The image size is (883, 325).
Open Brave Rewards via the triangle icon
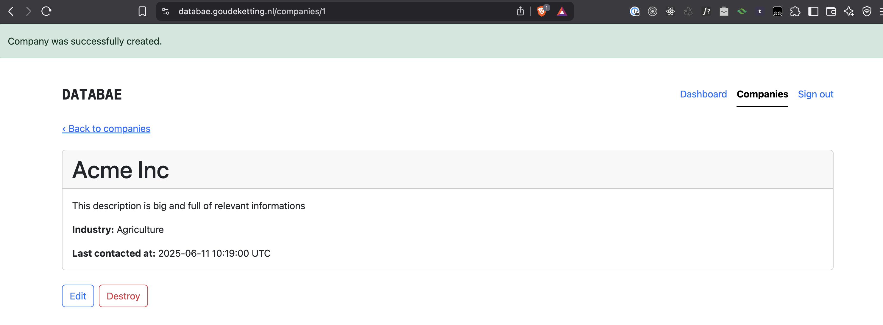(x=562, y=11)
